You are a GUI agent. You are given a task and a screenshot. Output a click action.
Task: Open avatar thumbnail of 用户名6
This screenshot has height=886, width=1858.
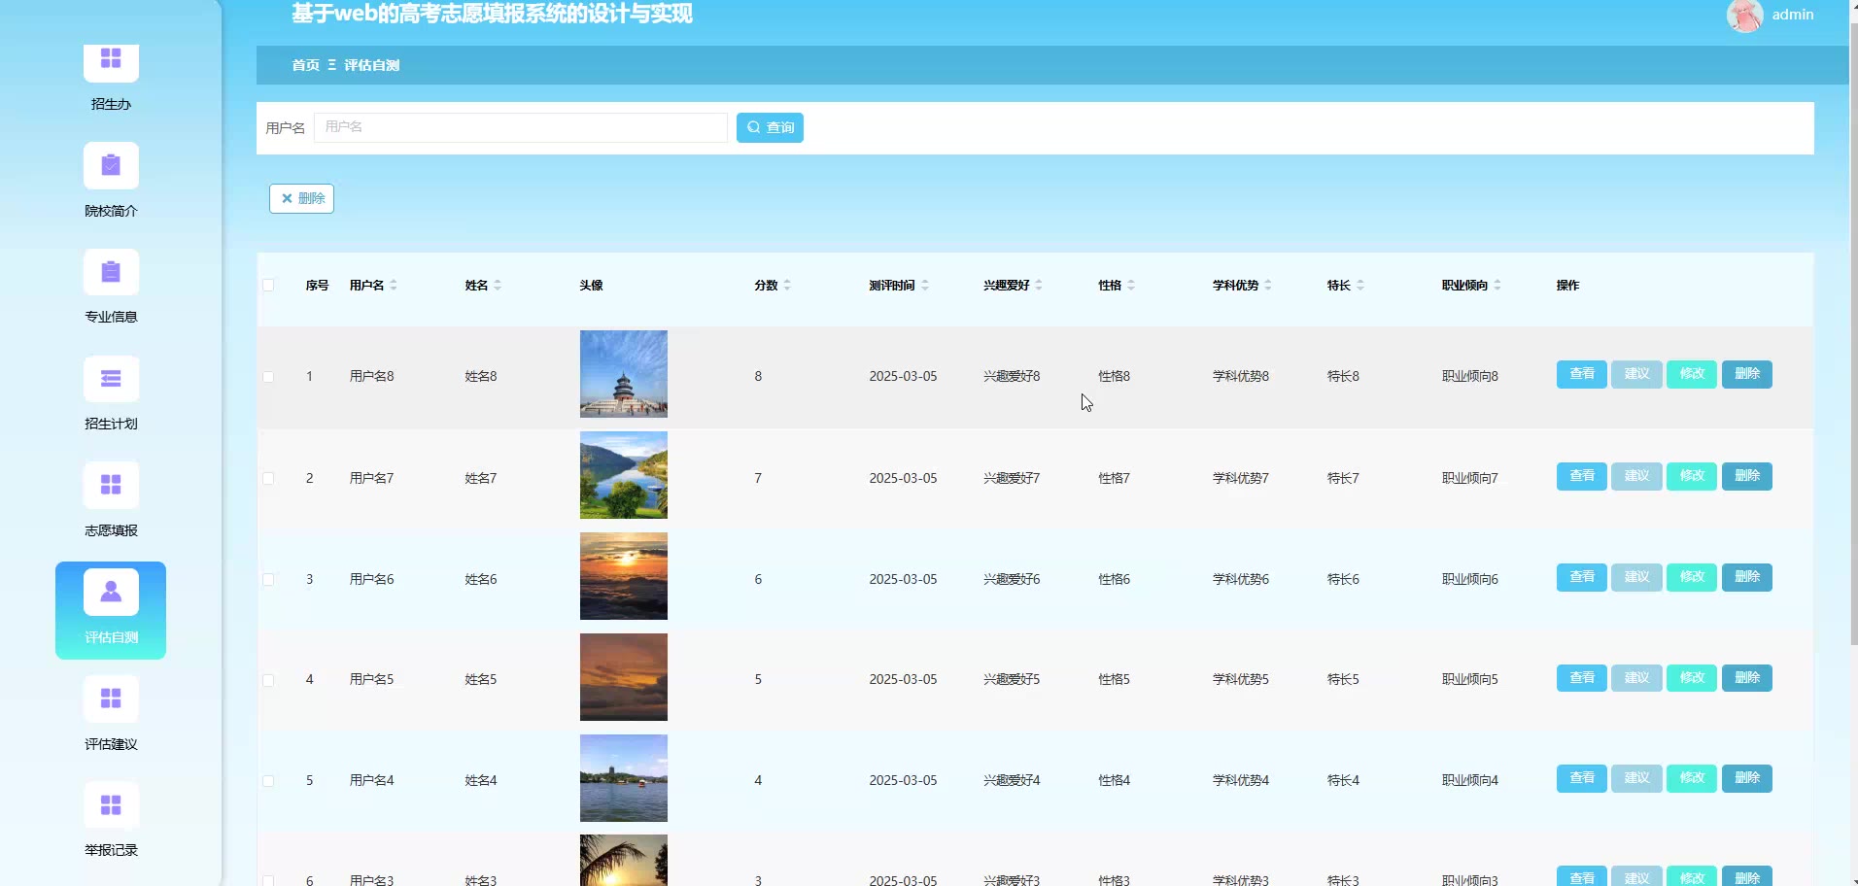(x=624, y=576)
